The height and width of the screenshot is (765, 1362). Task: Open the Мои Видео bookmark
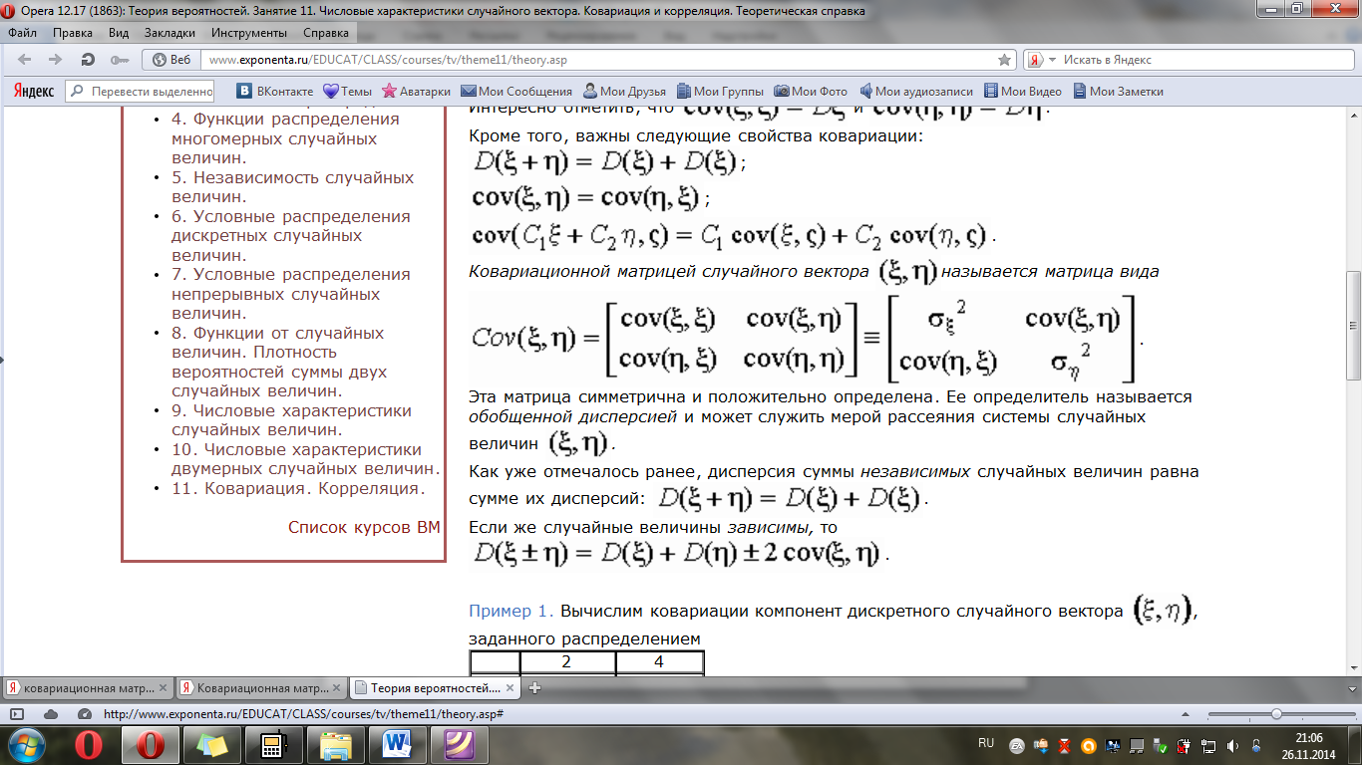1023,92
